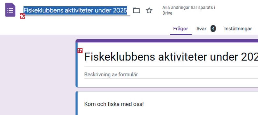Move the form using the folder icon
The width and height of the screenshot is (258, 115).
tap(136, 10)
